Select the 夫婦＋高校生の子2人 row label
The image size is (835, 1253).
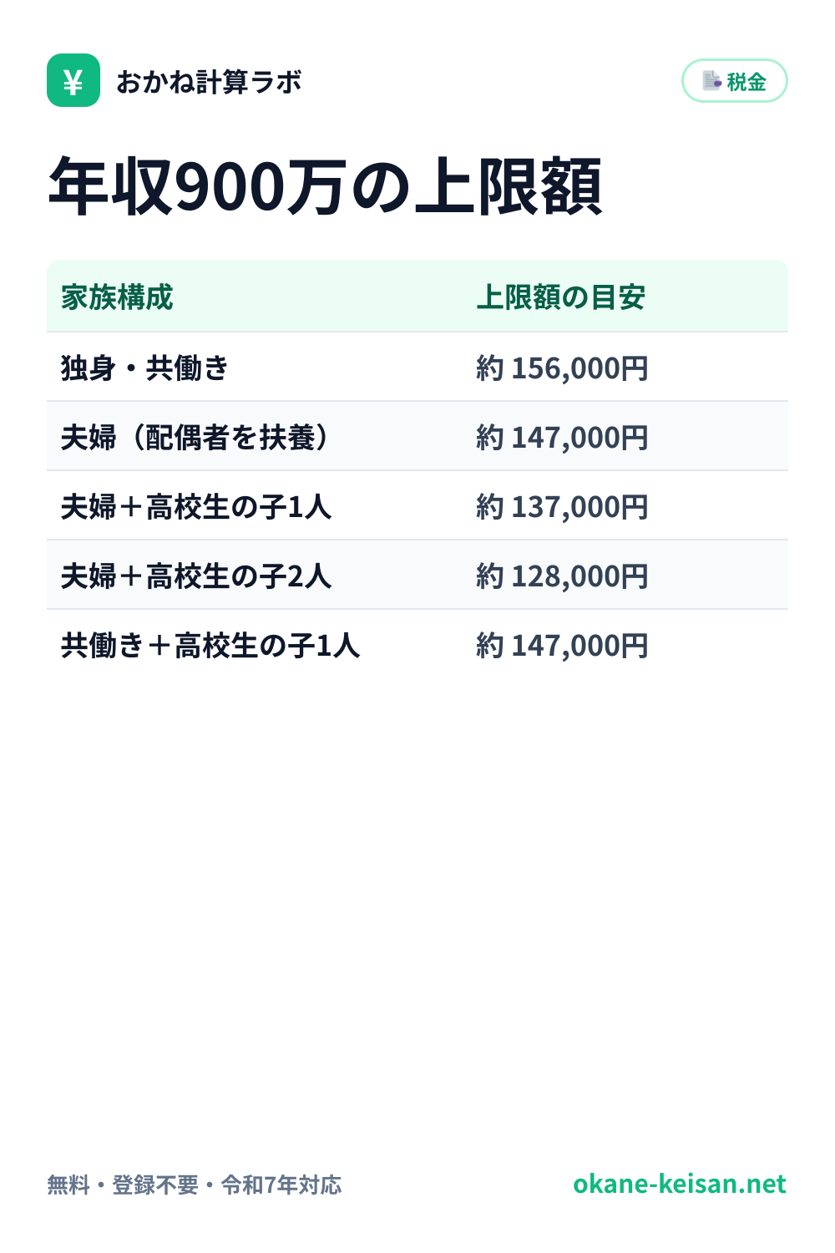click(x=196, y=576)
